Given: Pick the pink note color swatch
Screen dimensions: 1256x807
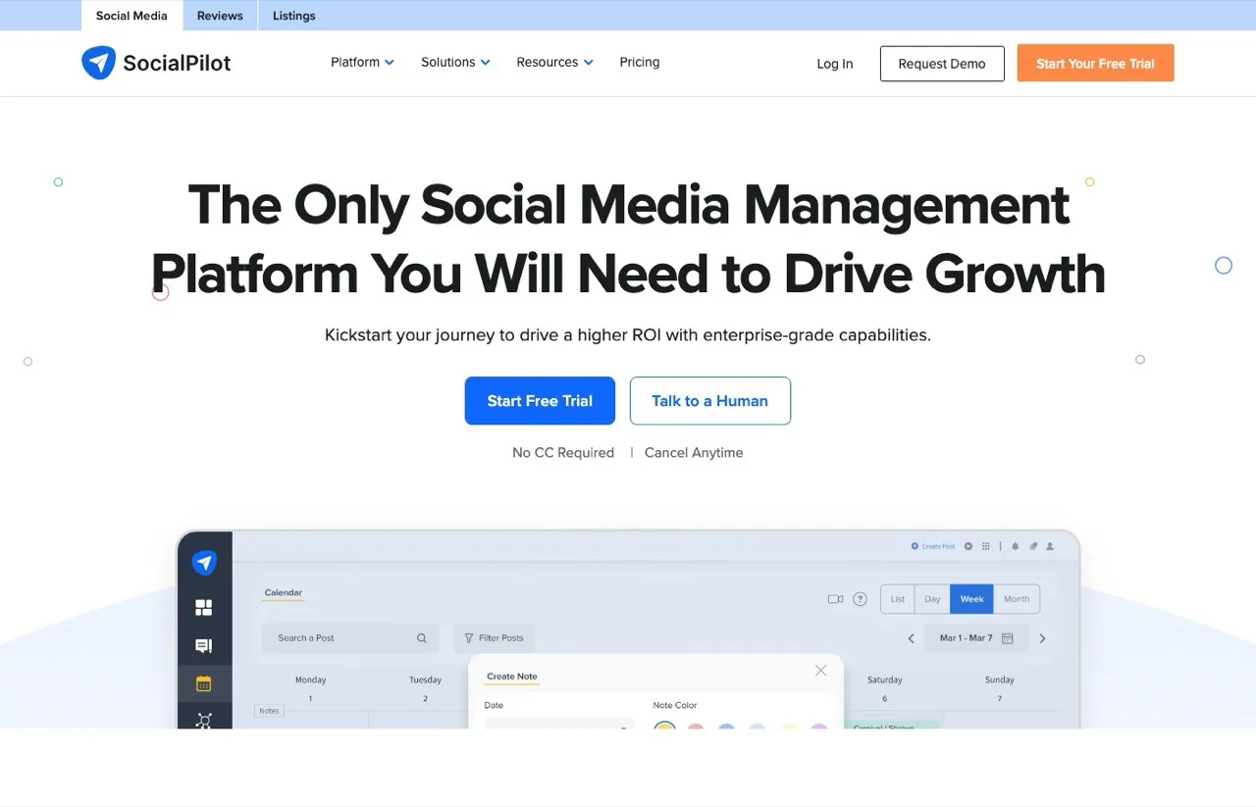Looking at the screenshot, I should [696, 727].
